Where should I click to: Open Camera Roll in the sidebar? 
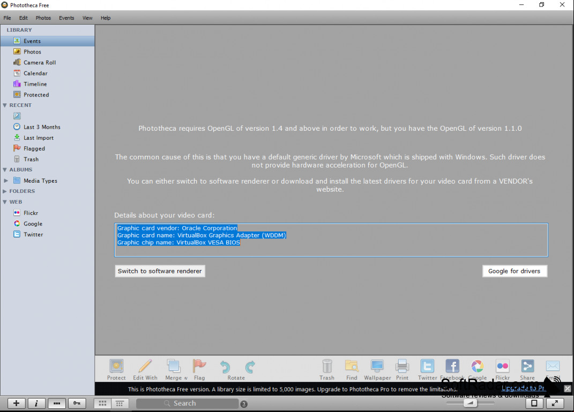[x=48, y=63]
